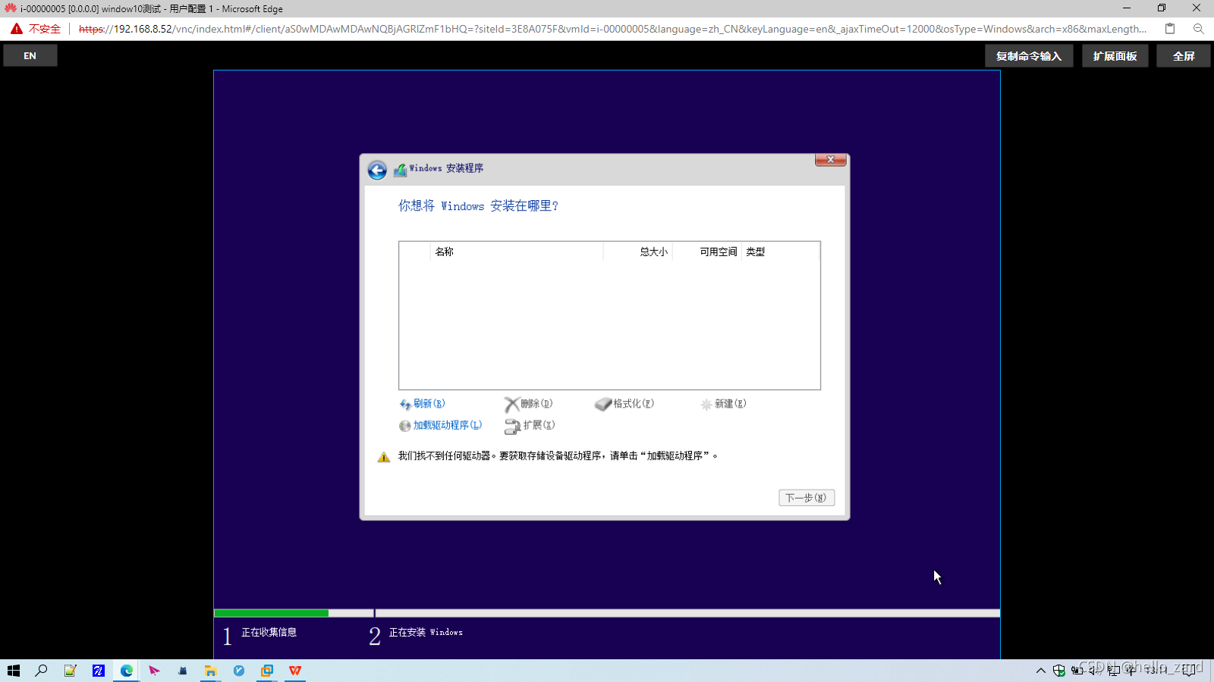Open the blue checkmark app on taskbar

click(239, 671)
